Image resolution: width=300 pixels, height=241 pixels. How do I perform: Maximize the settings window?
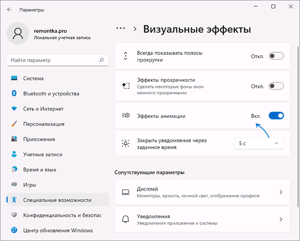[273, 7]
